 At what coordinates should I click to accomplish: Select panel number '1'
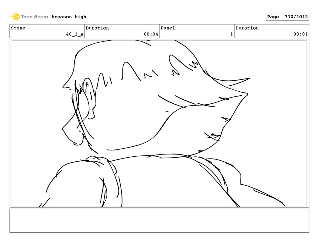(231, 34)
